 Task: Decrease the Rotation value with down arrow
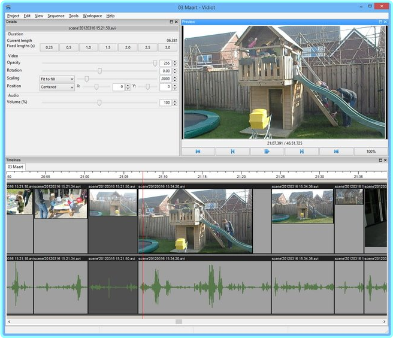tap(174, 73)
